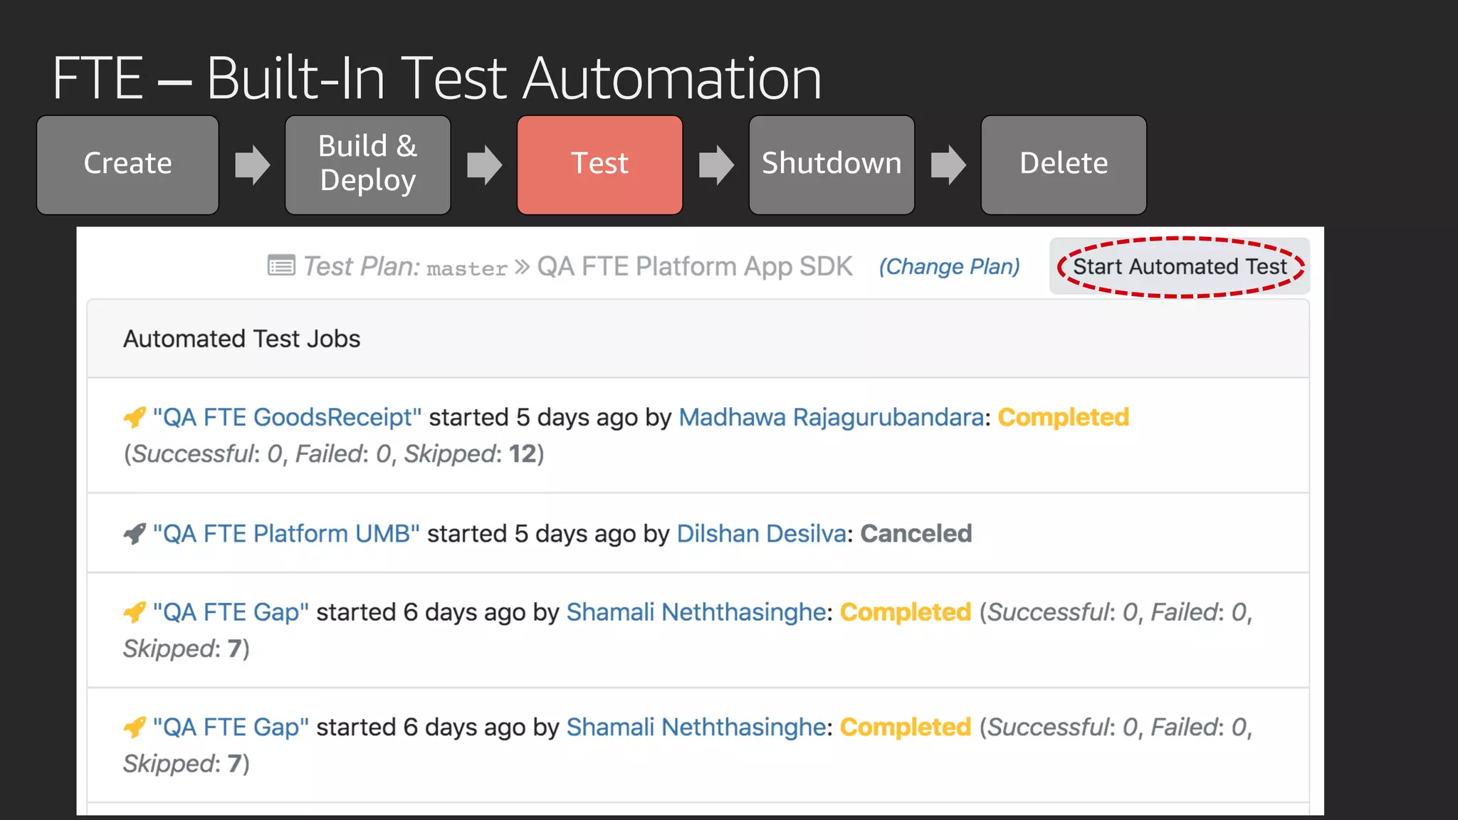Open the Change Plan link

pyautogui.click(x=949, y=267)
